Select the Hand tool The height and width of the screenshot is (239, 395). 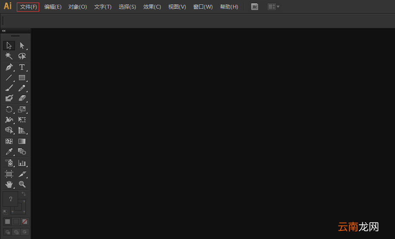point(9,184)
